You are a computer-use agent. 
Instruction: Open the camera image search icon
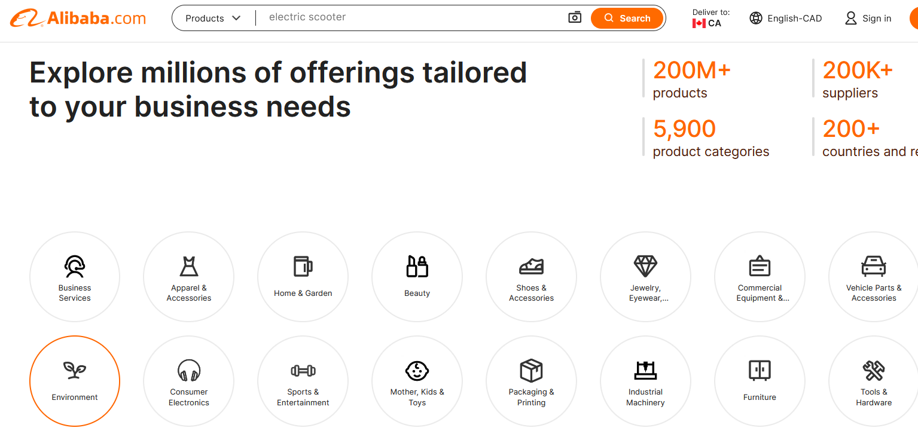(x=574, y=18)
